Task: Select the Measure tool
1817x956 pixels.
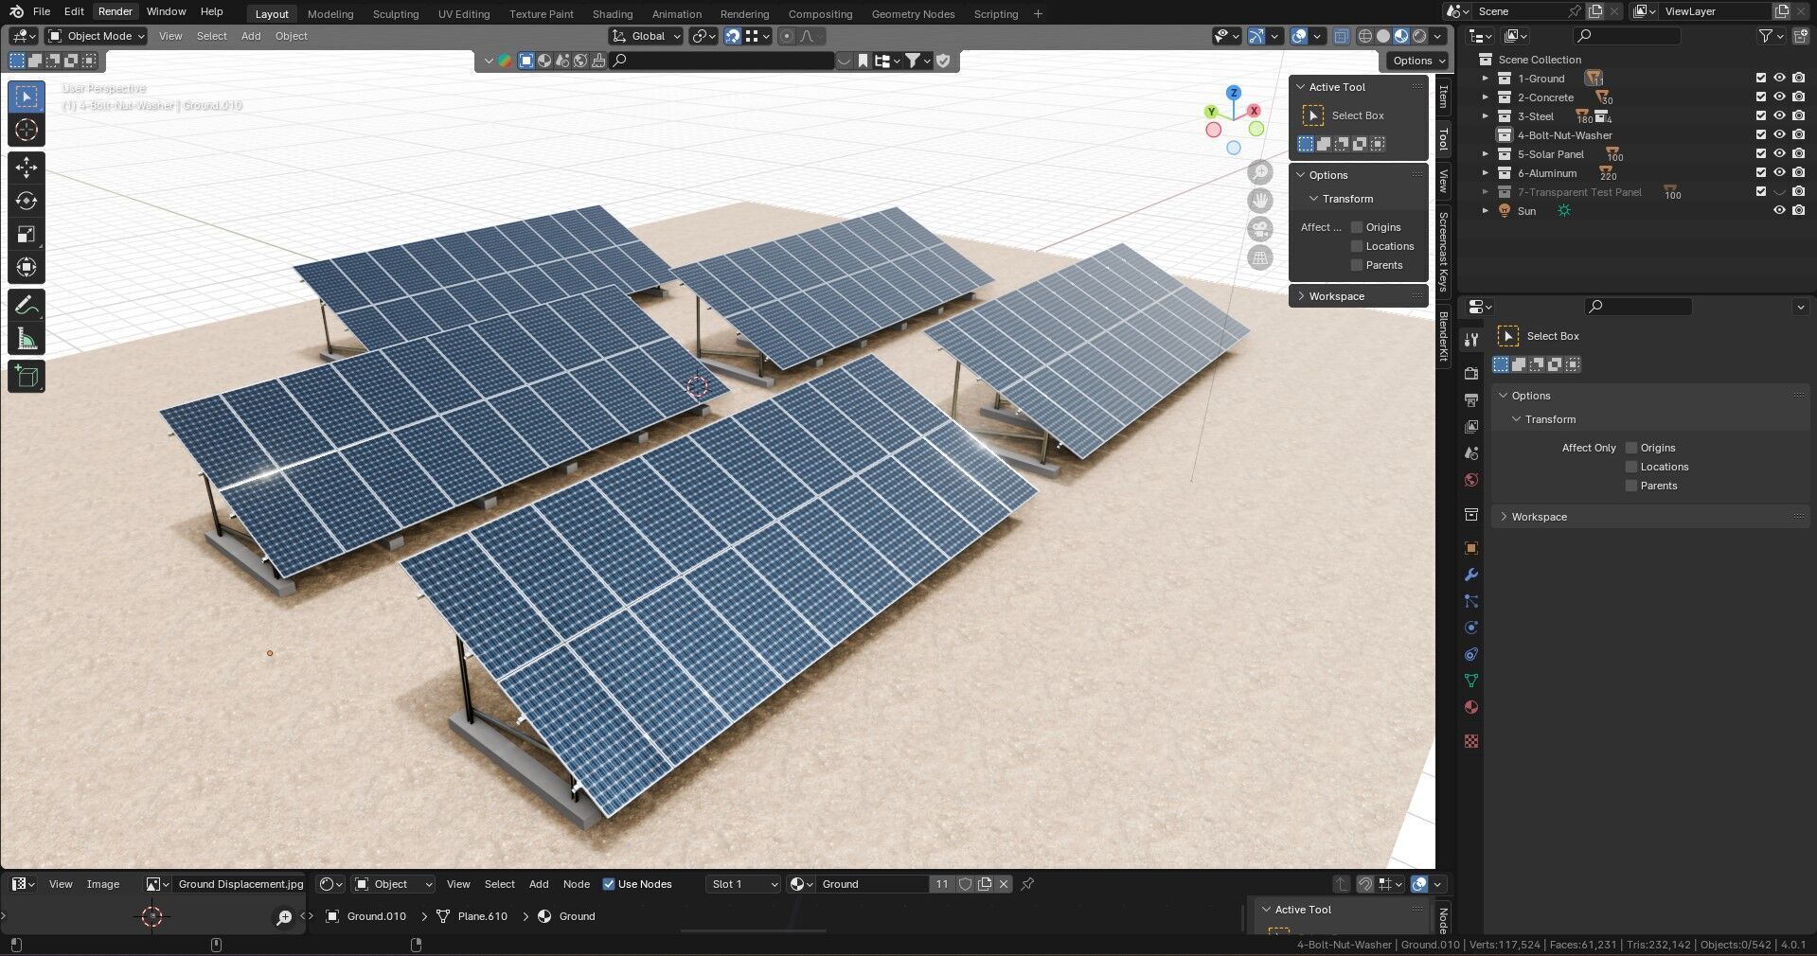Action: [x=27, y=339]
